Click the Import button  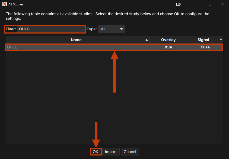pos(111,152)
